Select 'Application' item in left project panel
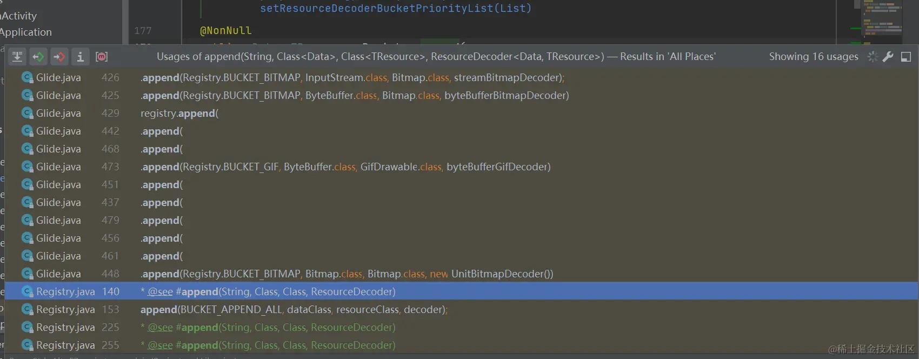Image resolution: width=919 pixels, height=359 pixels. (x=26, y=32)
